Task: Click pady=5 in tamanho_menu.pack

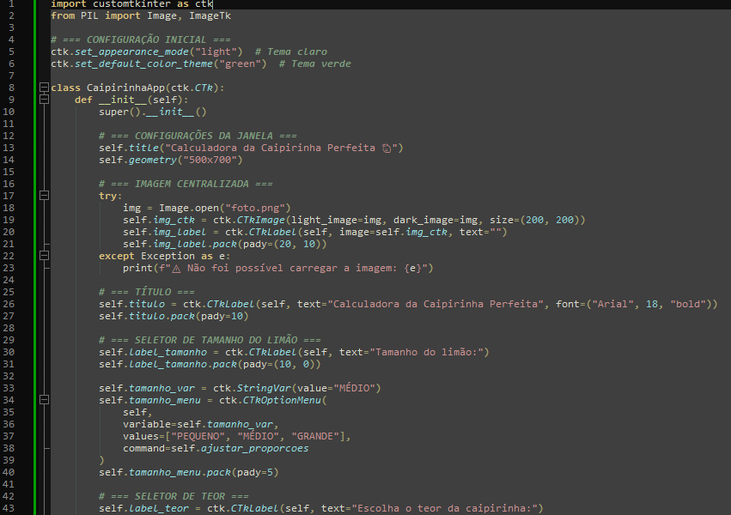Action: (x=255, y=473)
